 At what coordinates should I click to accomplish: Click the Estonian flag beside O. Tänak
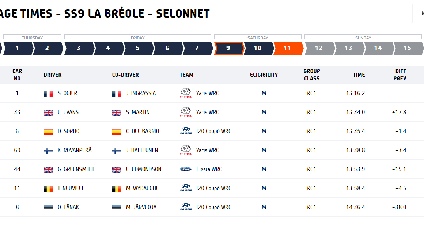[x=48, y=207]
